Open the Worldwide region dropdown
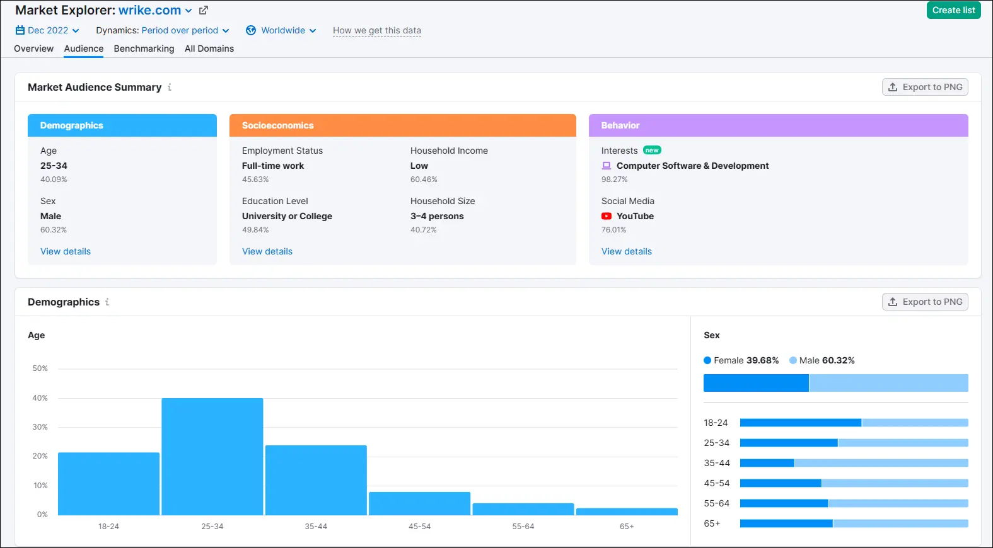 [281, 30]
